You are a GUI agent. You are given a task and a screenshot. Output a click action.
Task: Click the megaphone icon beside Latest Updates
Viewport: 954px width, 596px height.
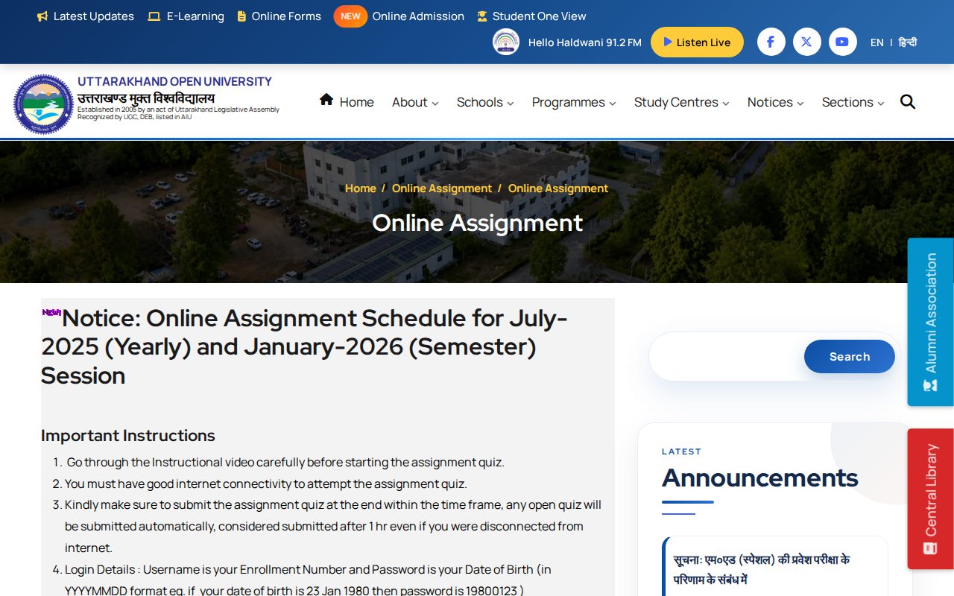[42, 16]
